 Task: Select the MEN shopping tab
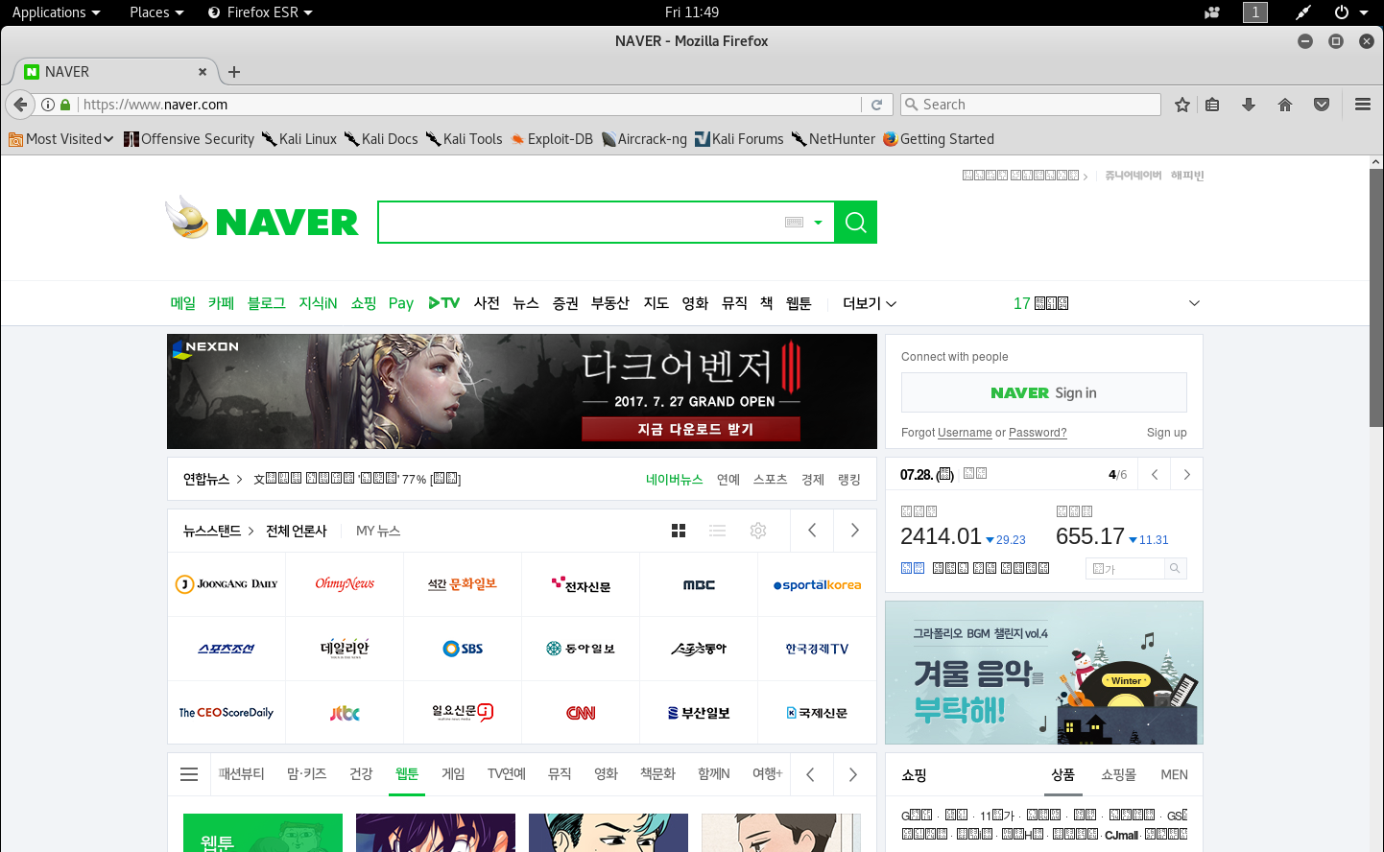click(x=1174, y=774)
